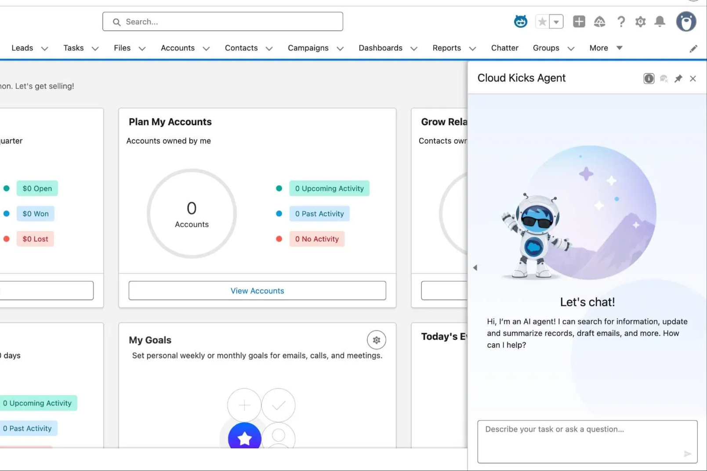Select the 0 No Activity badge
Image resolution: width=707 pixels, height=471 pixels.
tap(317, 239)
